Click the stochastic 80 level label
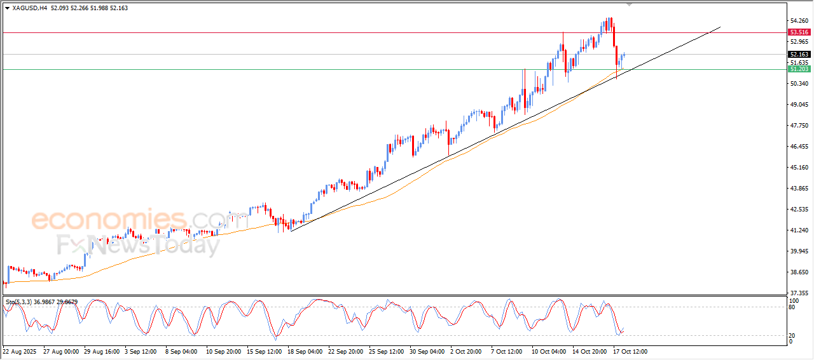Image resolution: width=814 pixels, height=360 pixels. coord(792,307)
